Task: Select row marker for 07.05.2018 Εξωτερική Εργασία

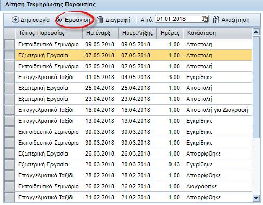Action: pos(9,55)
